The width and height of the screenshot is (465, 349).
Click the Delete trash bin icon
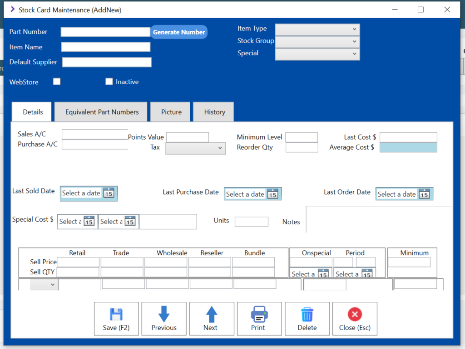point(307,314)
